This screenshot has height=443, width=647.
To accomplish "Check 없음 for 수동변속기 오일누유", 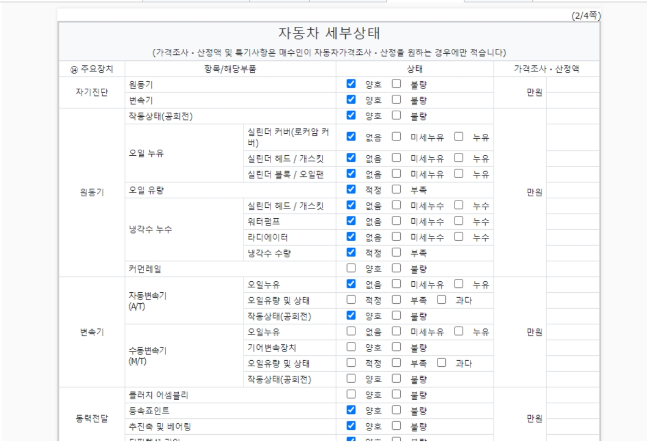I will pyautogui.click(x=351, y=332).
